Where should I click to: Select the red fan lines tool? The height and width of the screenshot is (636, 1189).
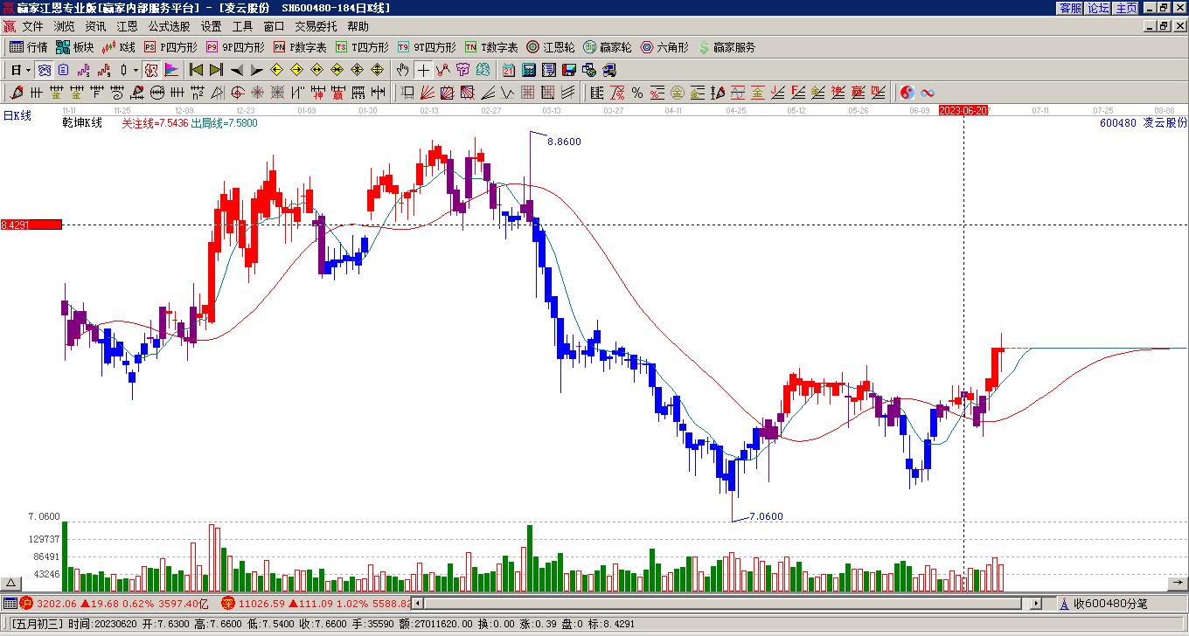(427, 93)
